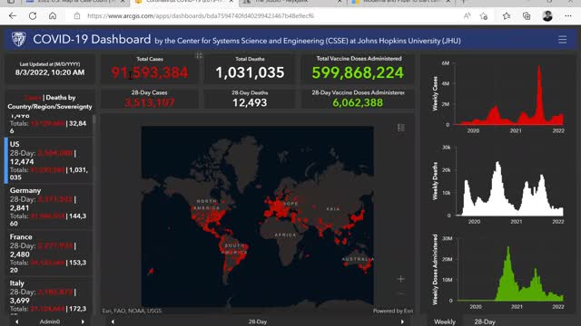581x326 pixels.
Task: Click the expand icon beside Total Cases
Action: pyautogui.click(x=199, y=56)
